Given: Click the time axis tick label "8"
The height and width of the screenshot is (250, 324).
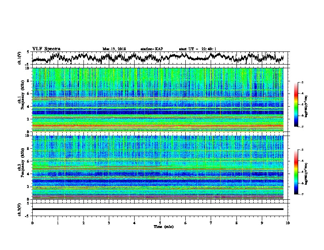Looking at the screenshot, I should 236,223.
